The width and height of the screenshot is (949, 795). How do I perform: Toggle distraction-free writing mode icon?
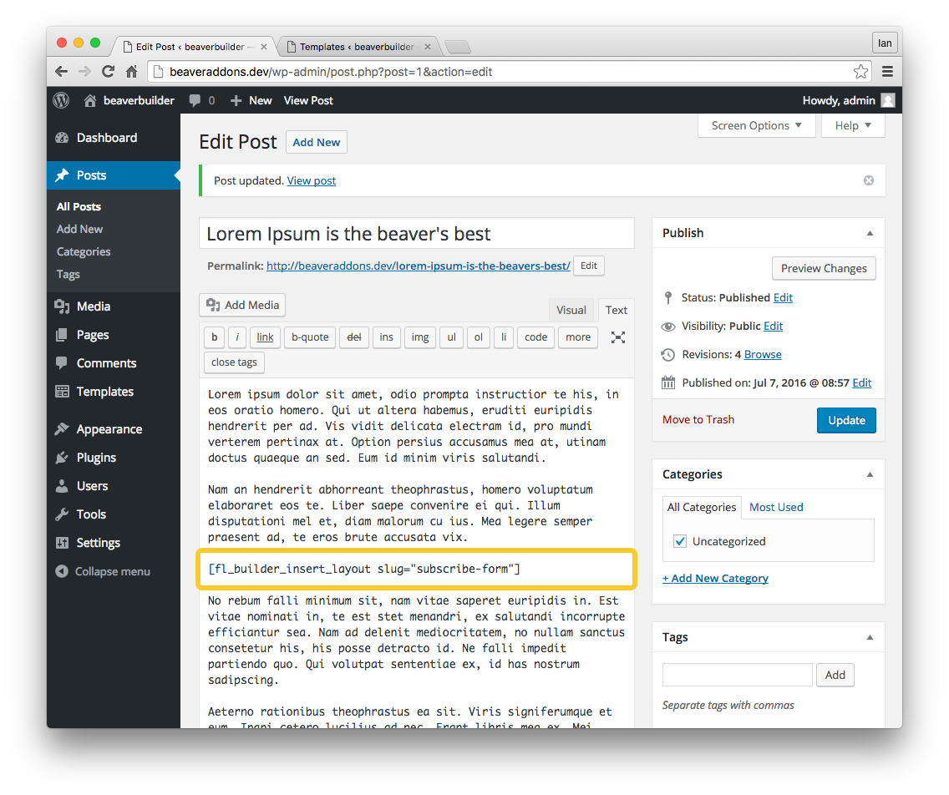[x=618, y=337]
